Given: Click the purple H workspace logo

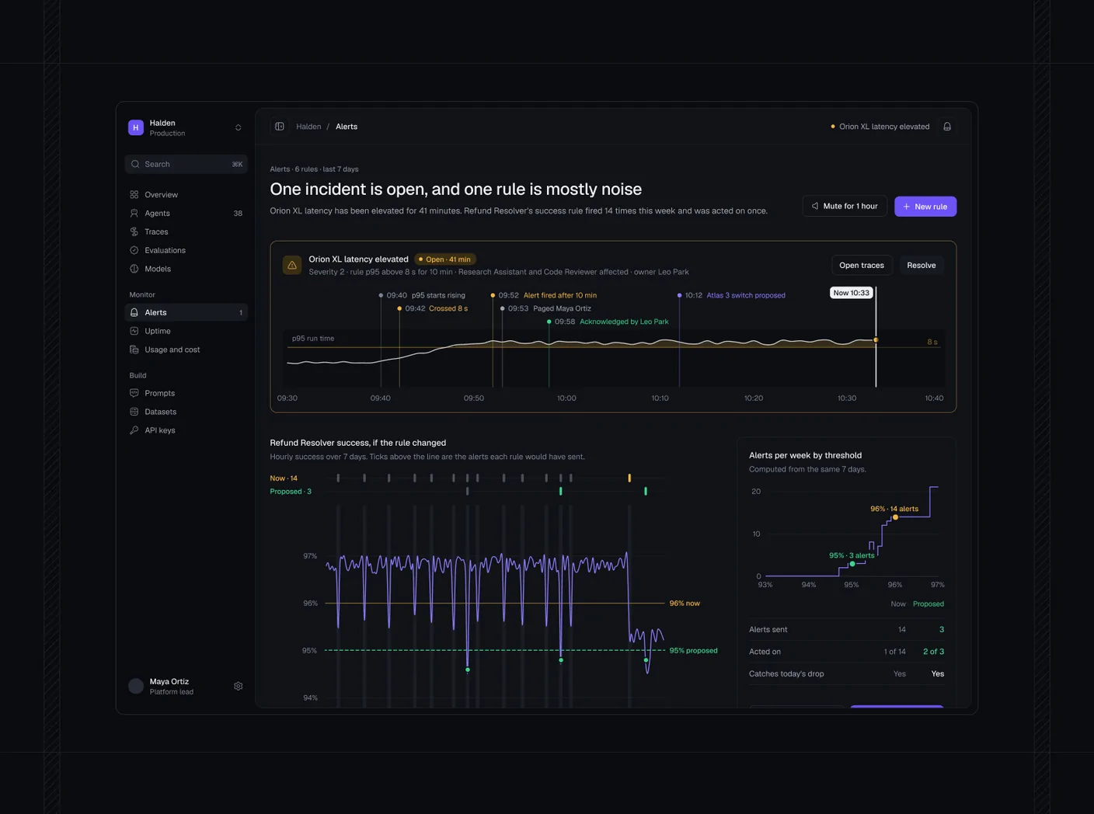Looking at the screenshot, I should 136,128.
